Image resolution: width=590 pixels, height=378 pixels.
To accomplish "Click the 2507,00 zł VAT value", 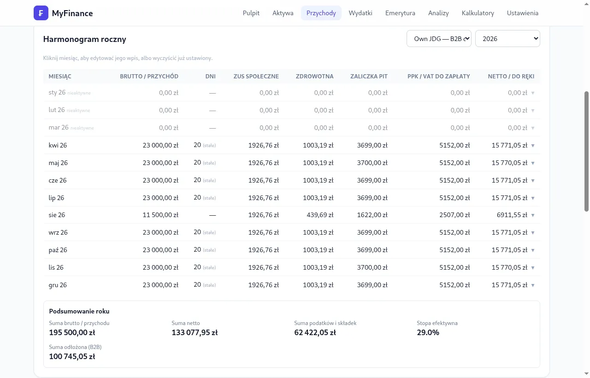I will [454, 215].
